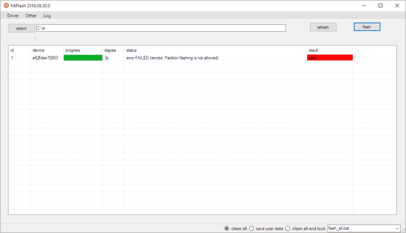Minimize the MiFlash window
This screenshot has height=233, width=406.
pos(364,5)
